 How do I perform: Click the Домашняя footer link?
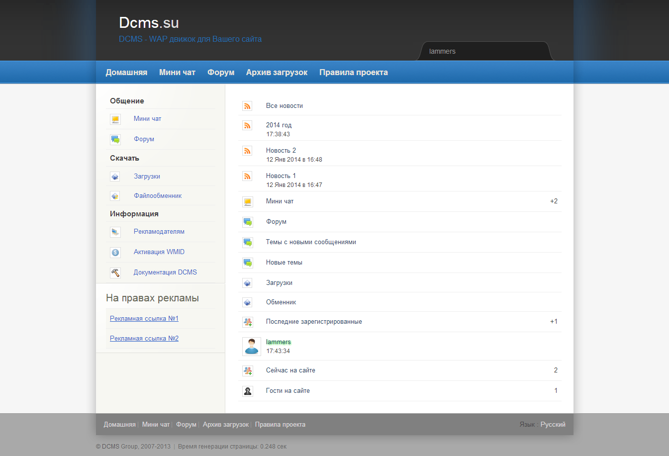(x=119, y=425)
